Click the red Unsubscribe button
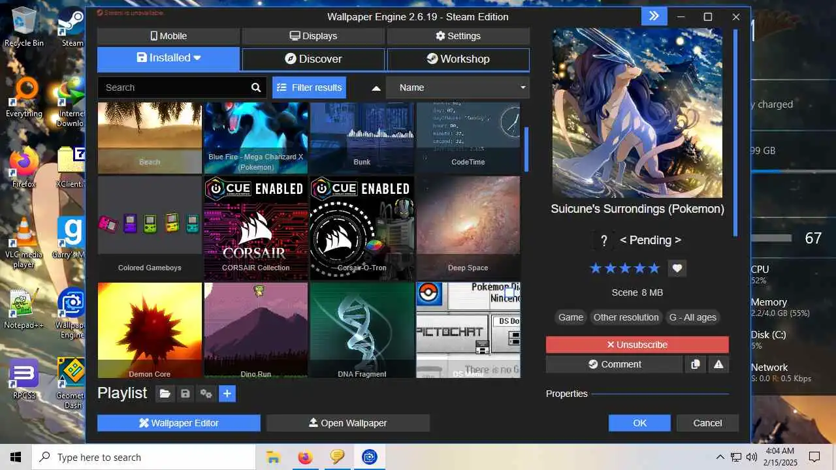This screenshot has height=470, width=836. click(x=637, y=345)
